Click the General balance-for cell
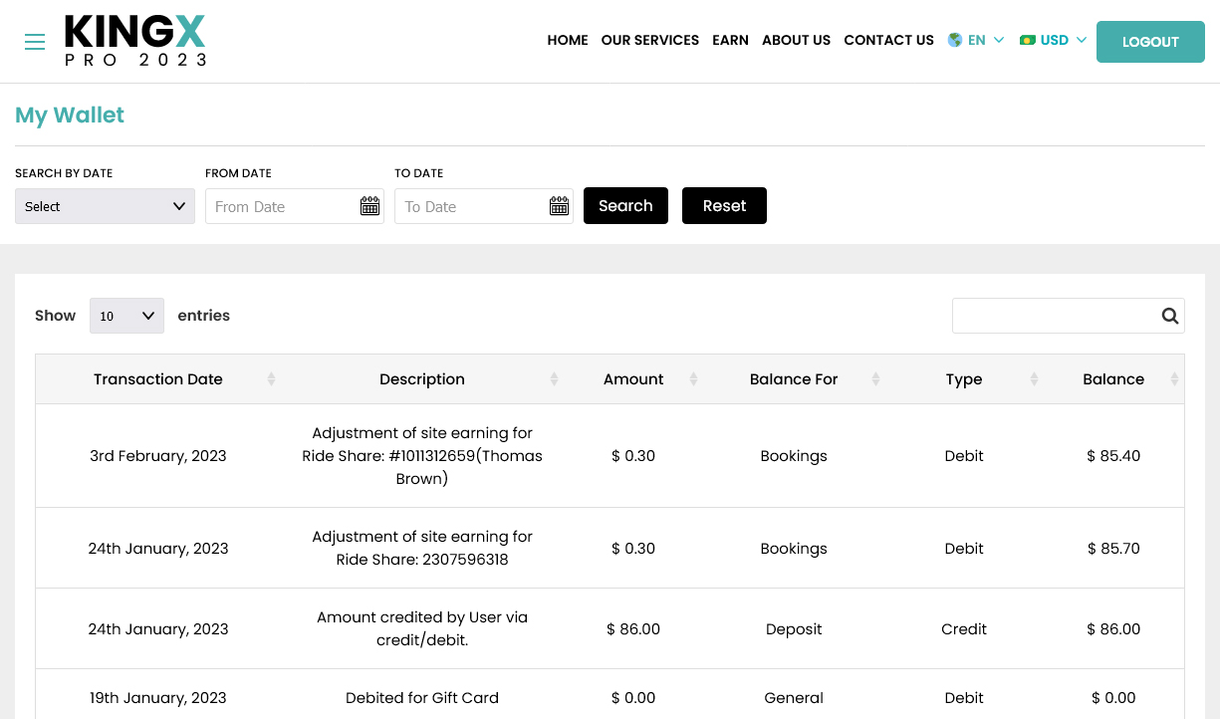This screenshot has width=1220, height=719. pyautogui.click(x=794, y=698)
